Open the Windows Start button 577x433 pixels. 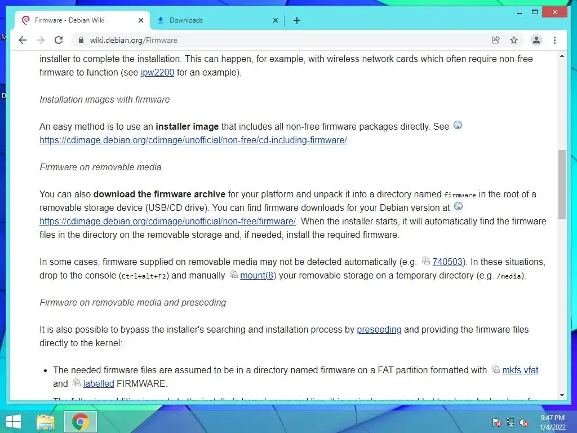pyautogui.click(x=14, y=422)
